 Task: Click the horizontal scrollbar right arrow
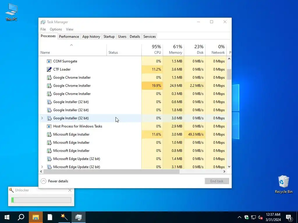point(224,171)
